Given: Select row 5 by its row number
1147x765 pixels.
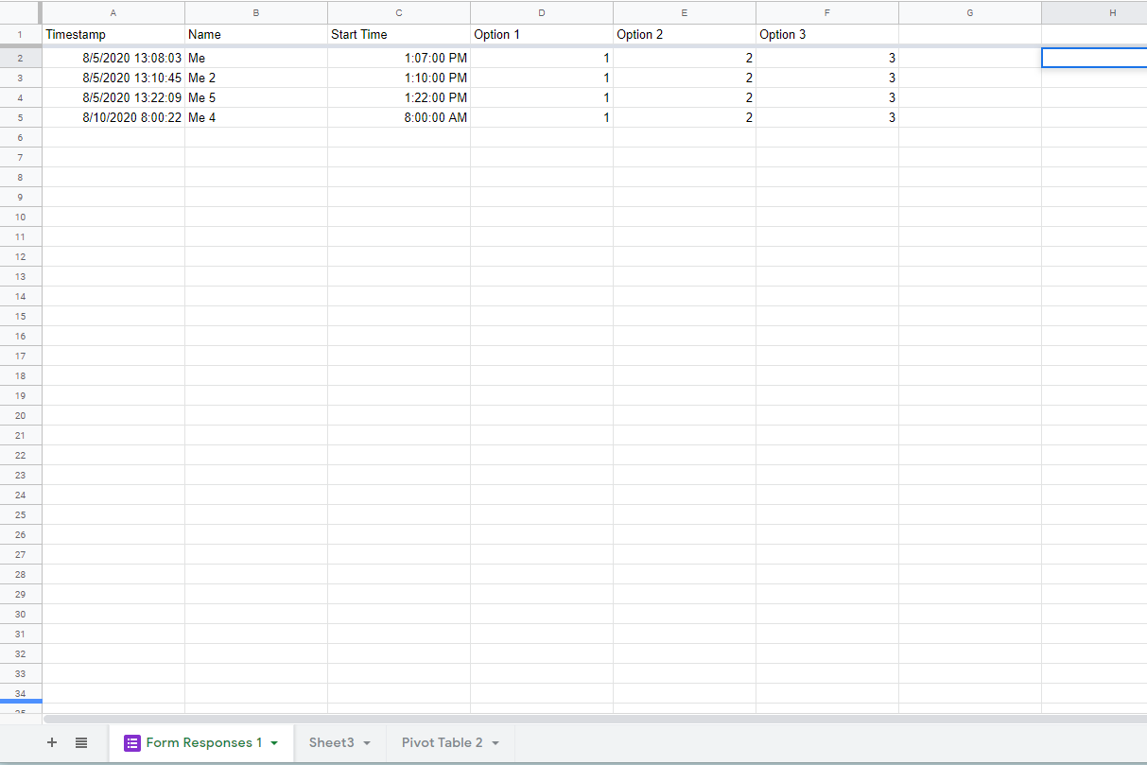Looking at the screenshot, I should 20,117.
